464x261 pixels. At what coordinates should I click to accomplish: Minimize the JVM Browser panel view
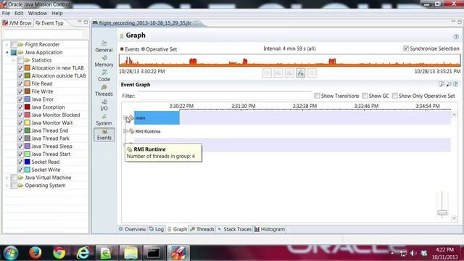80,22
